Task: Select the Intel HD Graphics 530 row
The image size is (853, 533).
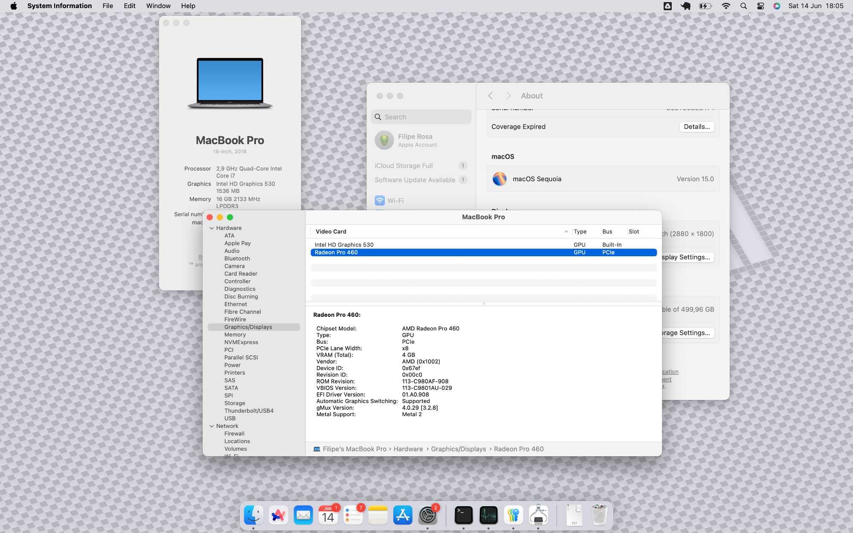Action: pos(484,245)
